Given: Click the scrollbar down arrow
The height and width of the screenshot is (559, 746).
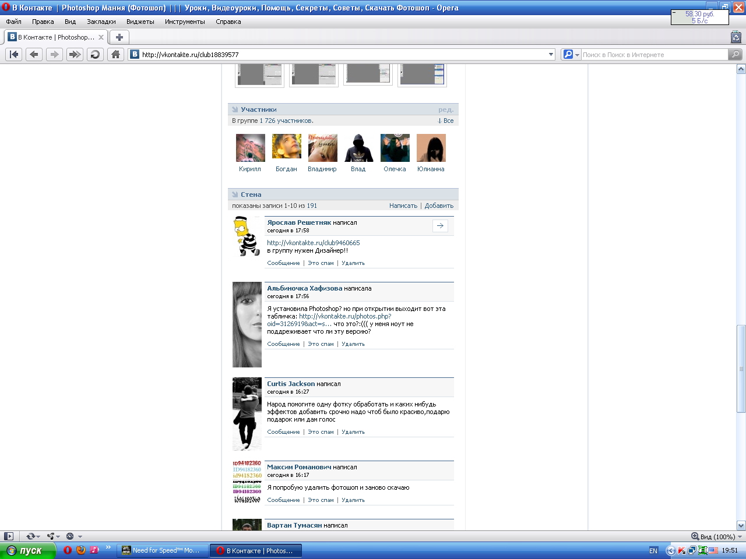Looking at the screenshot, I should pos(741,525).
